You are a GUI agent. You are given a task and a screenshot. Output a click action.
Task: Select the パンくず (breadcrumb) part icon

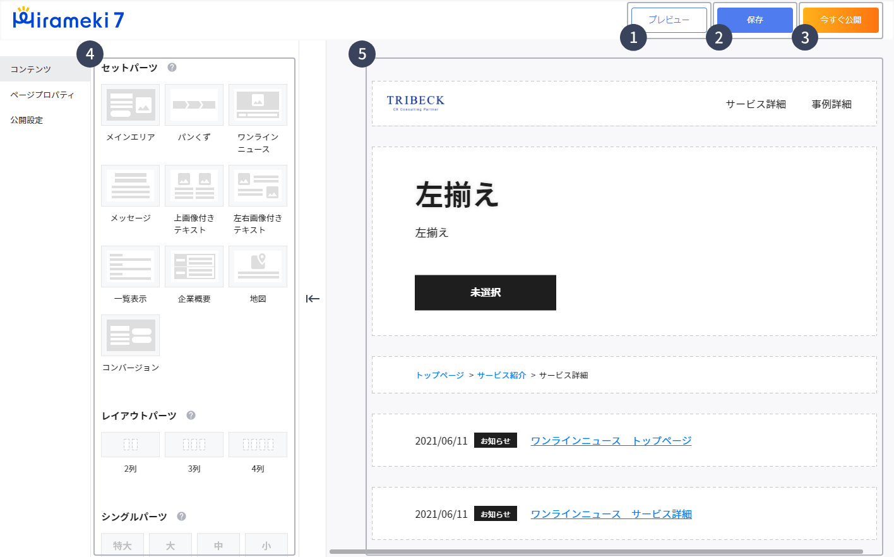click(x=194, y=105)
